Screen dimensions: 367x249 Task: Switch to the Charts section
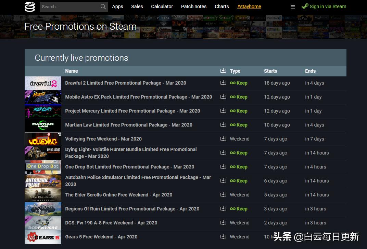tap(222, 6)
